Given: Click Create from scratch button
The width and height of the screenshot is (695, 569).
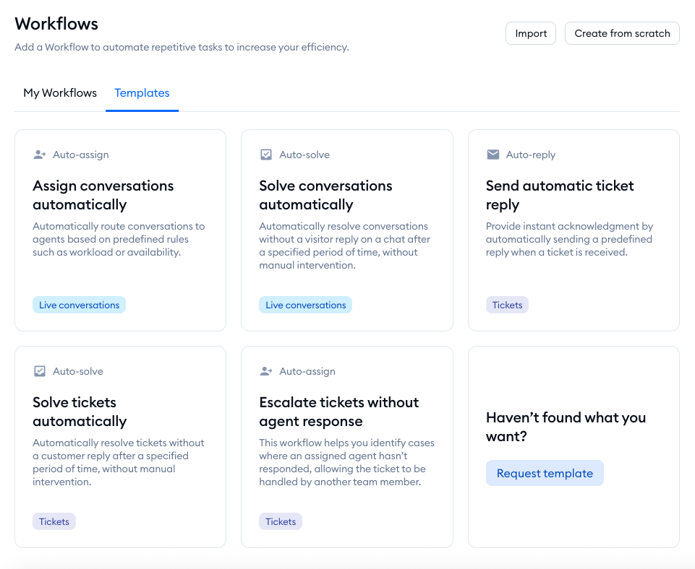Looking at the screenshot, I should click(x=622, y=34).
